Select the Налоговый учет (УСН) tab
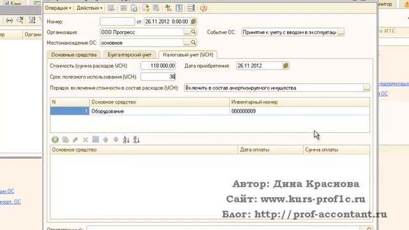This screenshot has width=409, height=230. [188, 55]
